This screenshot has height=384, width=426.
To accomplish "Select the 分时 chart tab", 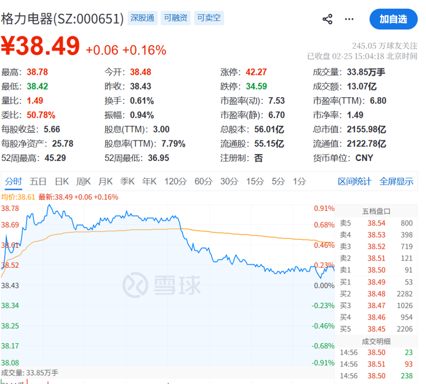I will pos(13,181).
